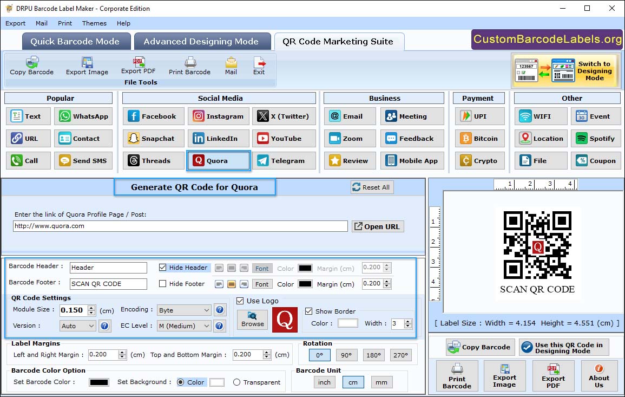Select the Telegram QR code type
This screenshot has width=625, height=397.
(284, 160)
